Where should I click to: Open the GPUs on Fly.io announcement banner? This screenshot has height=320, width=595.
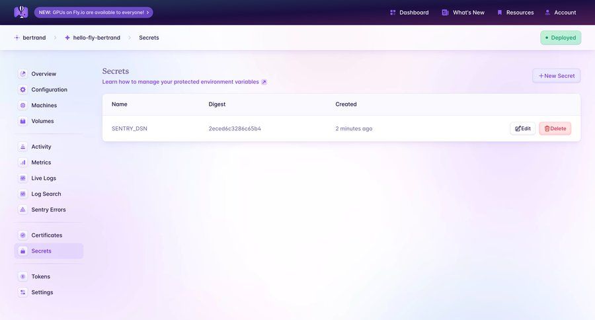(94, 13)
